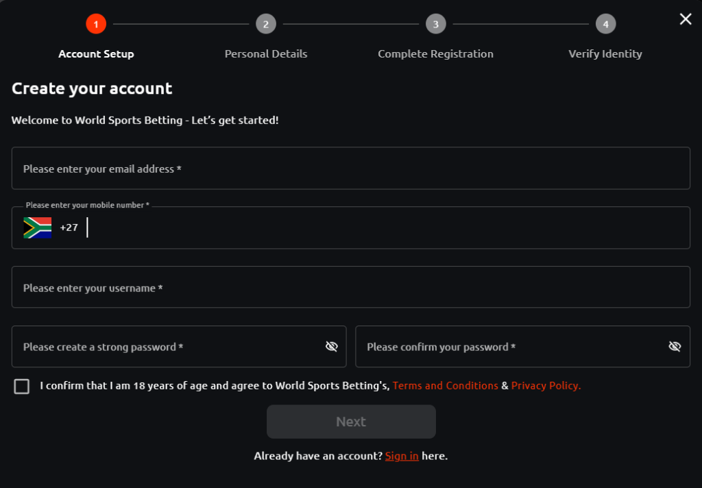Click the South African flag icon
The height and width of the screenshot is (488, 702).
pos(37,226)
